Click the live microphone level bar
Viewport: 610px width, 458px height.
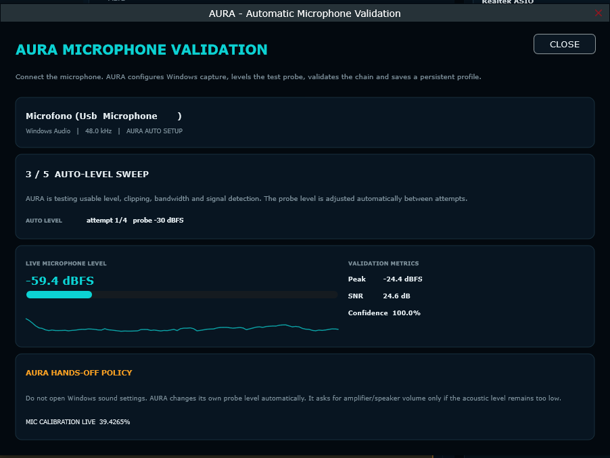(182, 294)
